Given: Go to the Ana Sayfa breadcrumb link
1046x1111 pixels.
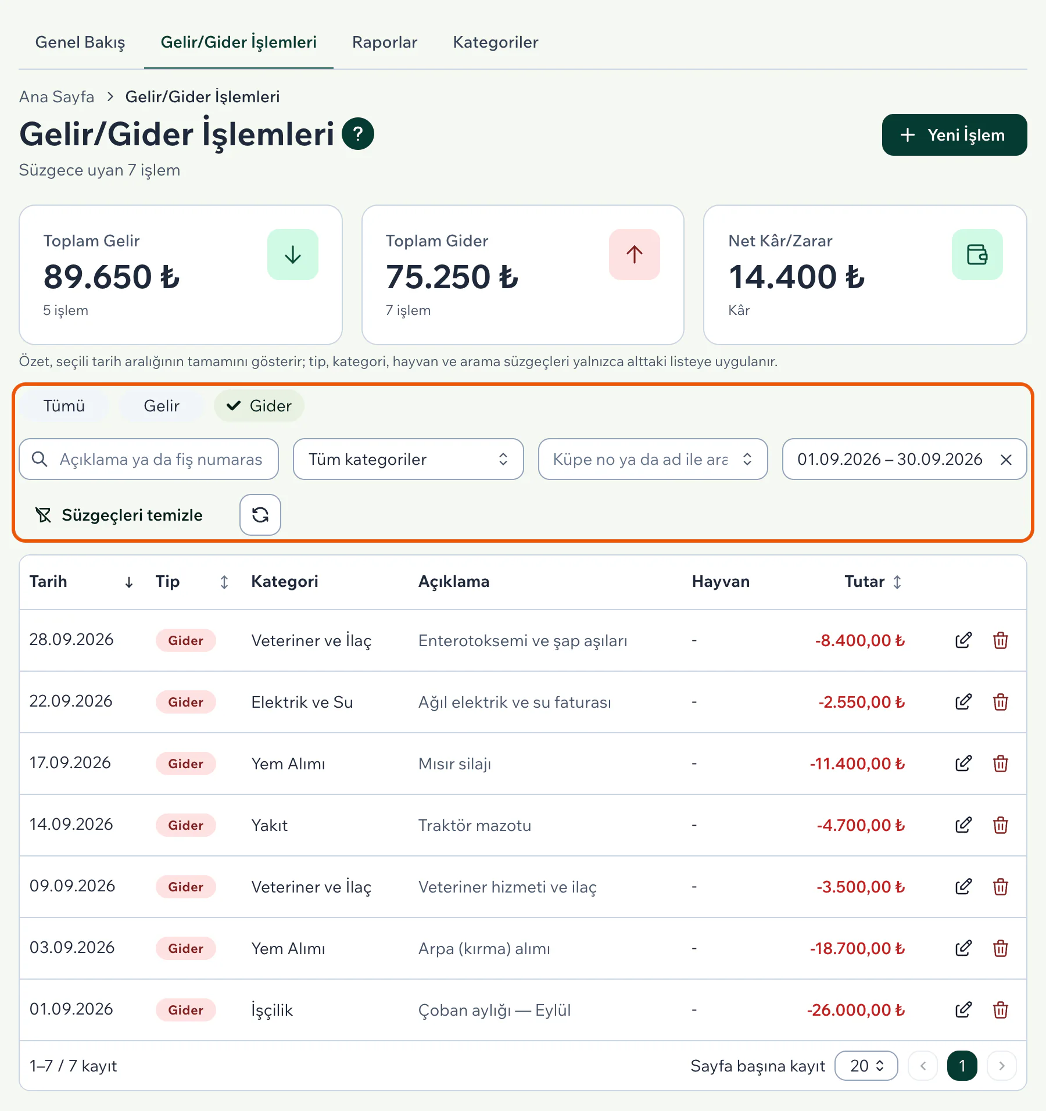Looking at the screenshot, I should tap(56, 96).
